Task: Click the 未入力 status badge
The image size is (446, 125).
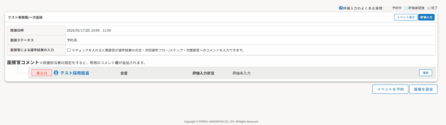Action: pos(42,73)
